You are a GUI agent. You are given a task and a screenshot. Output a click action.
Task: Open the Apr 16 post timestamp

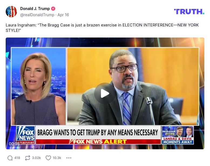click(x=63, y=15)
